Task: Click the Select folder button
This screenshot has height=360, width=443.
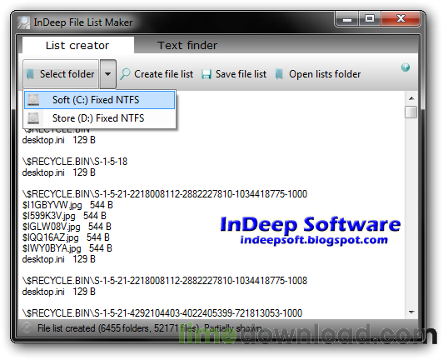Action: point(61,74)
